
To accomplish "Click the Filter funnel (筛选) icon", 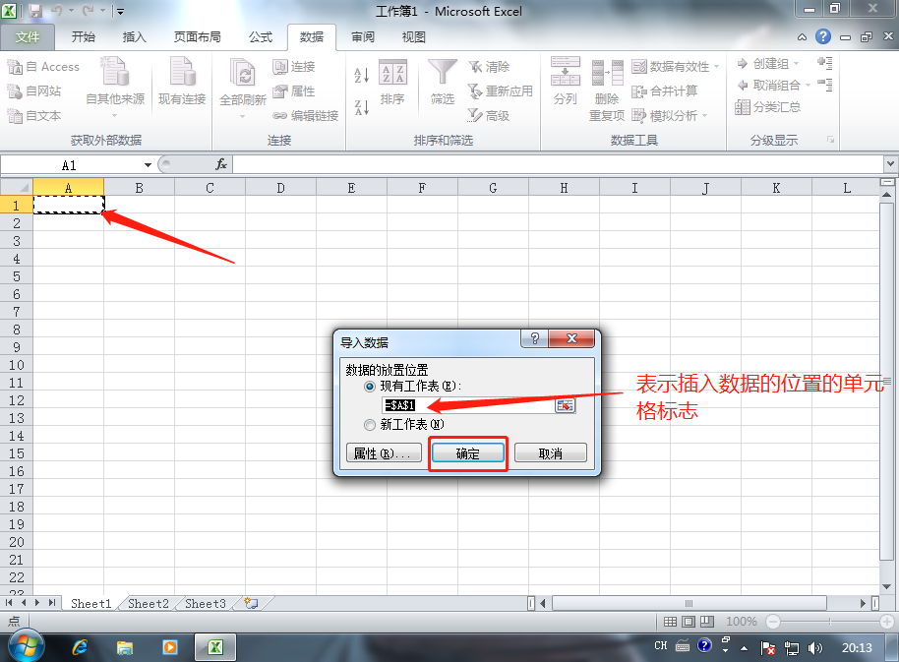I will click(443, 72).
